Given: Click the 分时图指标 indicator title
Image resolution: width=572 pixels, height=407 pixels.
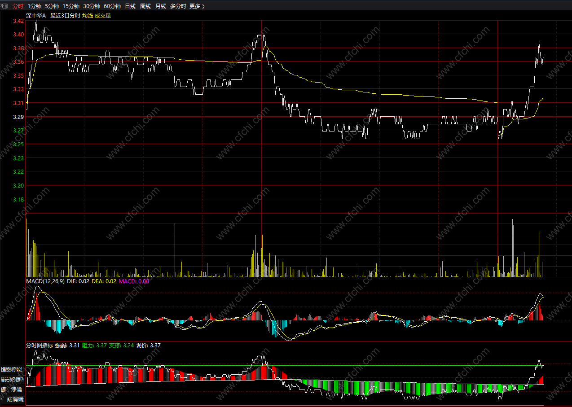Looking at the screenshot, I should coord(40,346).
